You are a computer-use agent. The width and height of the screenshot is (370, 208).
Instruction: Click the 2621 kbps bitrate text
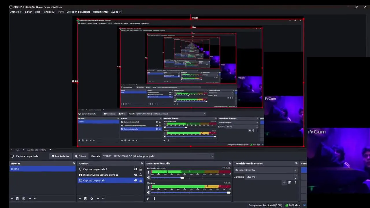[294, 205]
